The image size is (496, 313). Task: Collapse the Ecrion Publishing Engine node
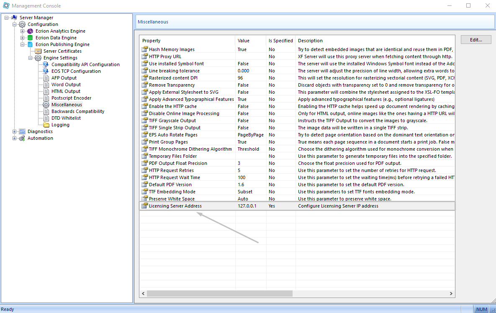(22, 45)
